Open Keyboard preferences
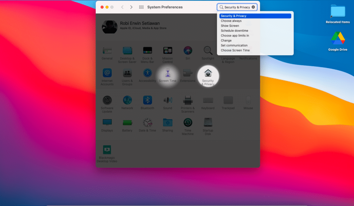The width and height of the screenshot is (354, 206). (208, 103)
